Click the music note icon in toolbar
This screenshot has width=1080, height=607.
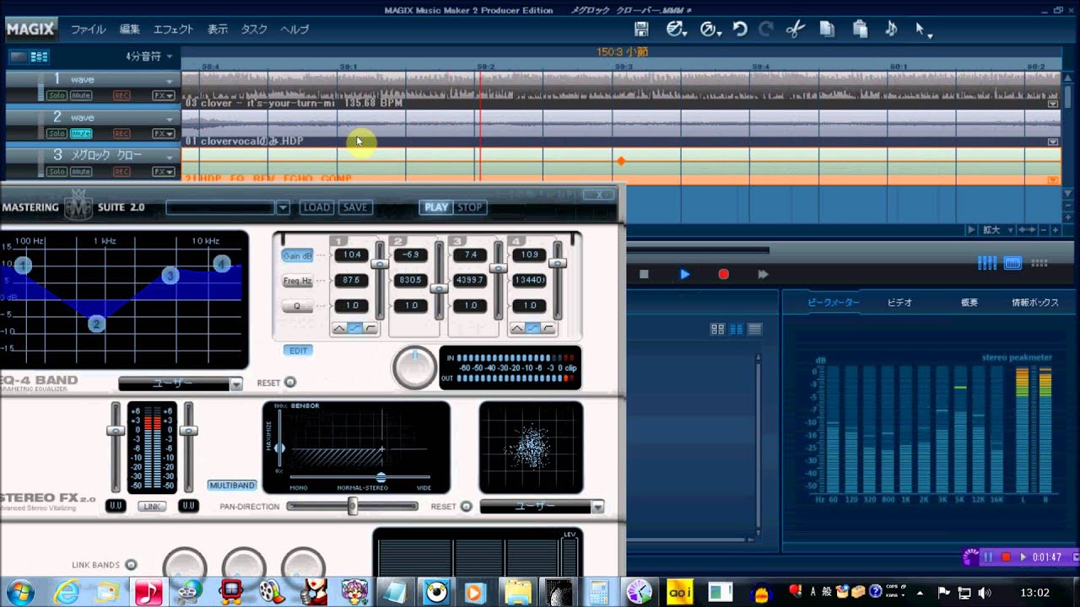(x=891, y=30)
